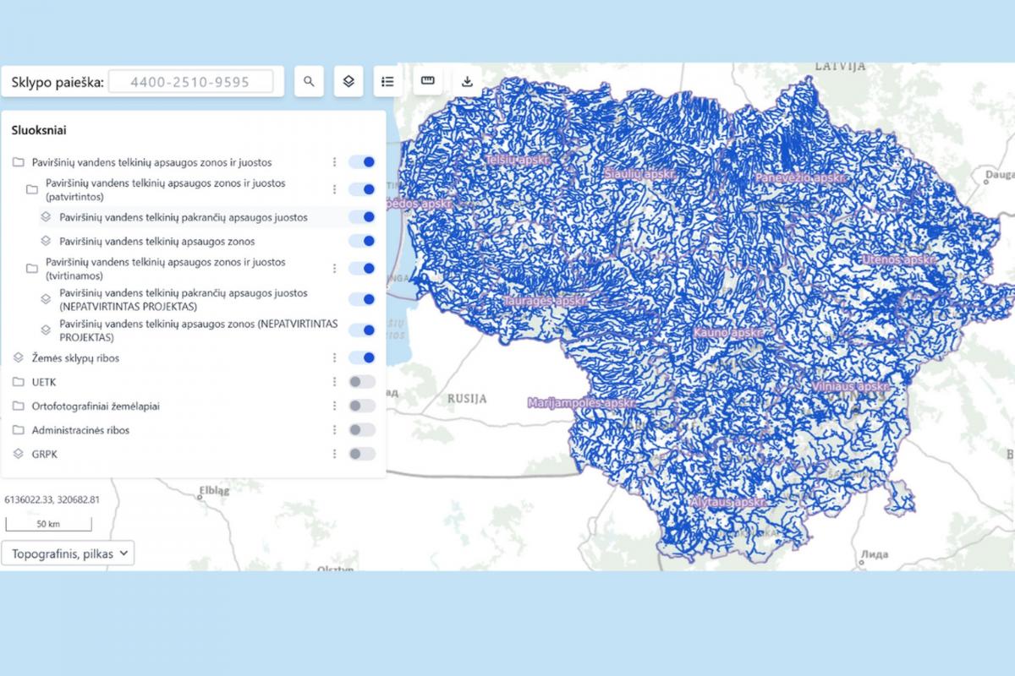This screenshot has width=1015, height=676.
Task: Select Paviršinių vandens telkinių pakrančių apsaugos juostos layer
Action: pos(183,217)
